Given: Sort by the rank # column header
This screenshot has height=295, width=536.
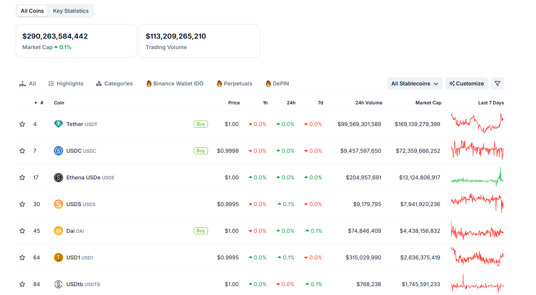Looking at the screenshot, I should tap(41, 103).
